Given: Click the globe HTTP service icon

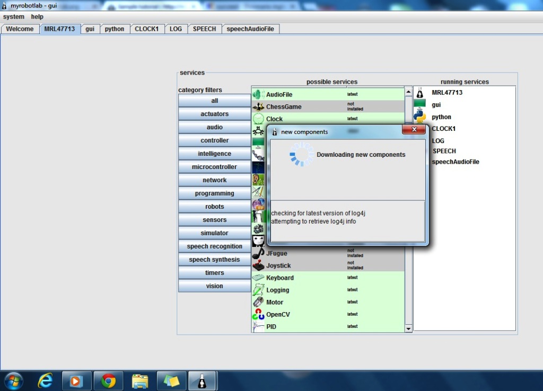Looking at the screenshot, I should pos(258,204).
